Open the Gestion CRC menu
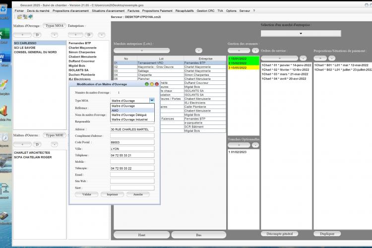The width and height of the screenshot is (372, 248). pyautogui.click(x=205, y=11)
